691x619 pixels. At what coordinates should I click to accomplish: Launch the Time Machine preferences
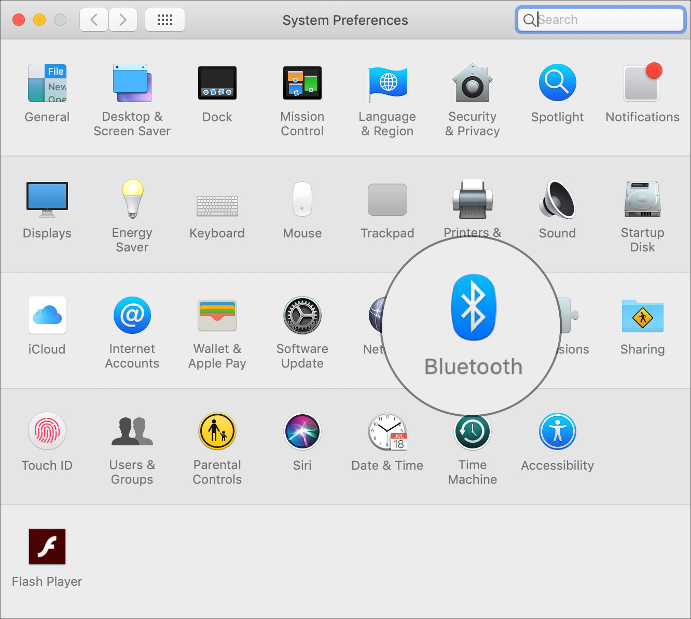click(x=472, y=432)
